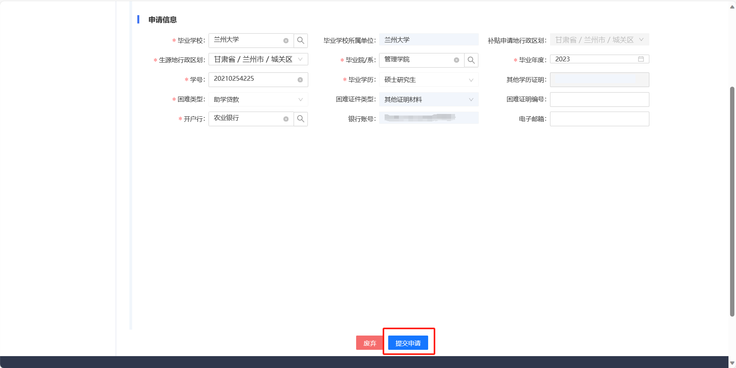The image size is (736, 368).
Task: Clear the 管理学院 entry with its x icon
Action: pyautogui.click(x=456, y=60)
